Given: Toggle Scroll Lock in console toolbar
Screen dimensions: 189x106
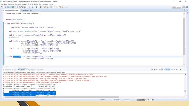Looking at the screenshot, I should tap(162, 69).
